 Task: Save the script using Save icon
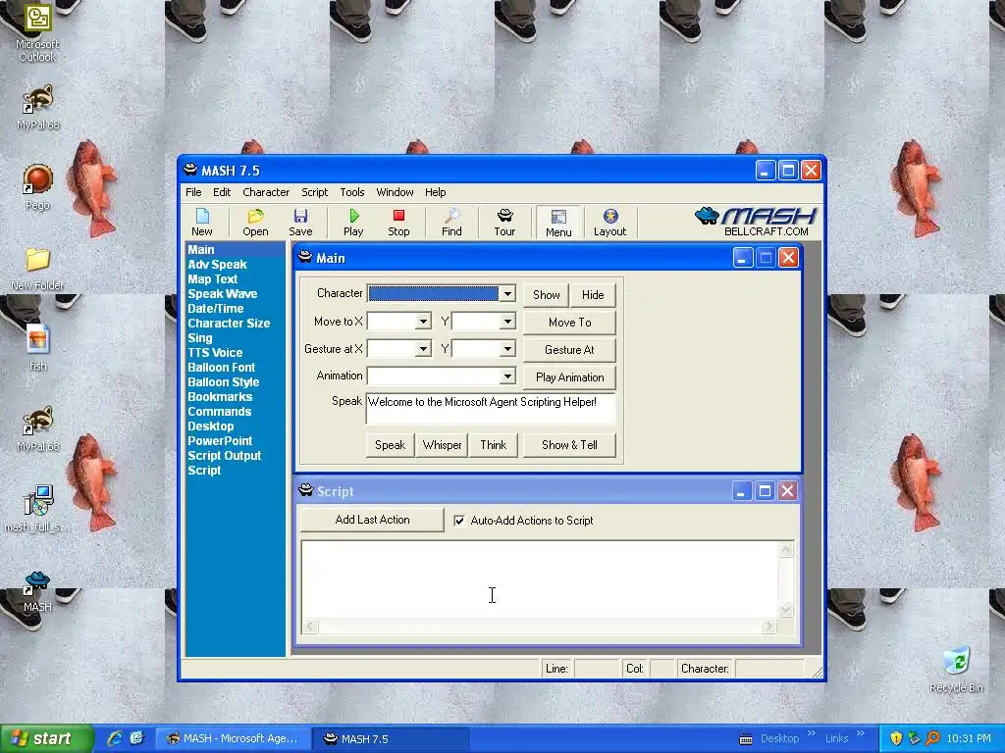pyautogui.click(x=300, y=223)
